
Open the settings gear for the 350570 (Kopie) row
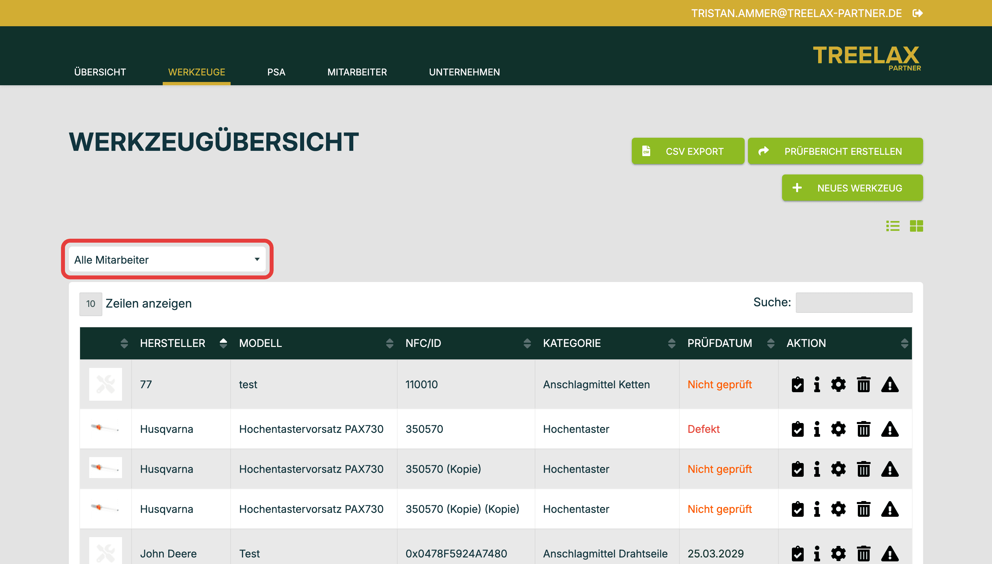pos(838,469)
